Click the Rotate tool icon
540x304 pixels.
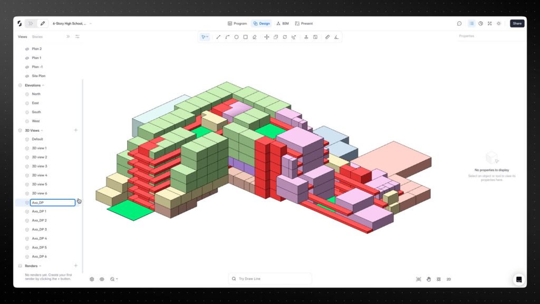tap(285, 37)
